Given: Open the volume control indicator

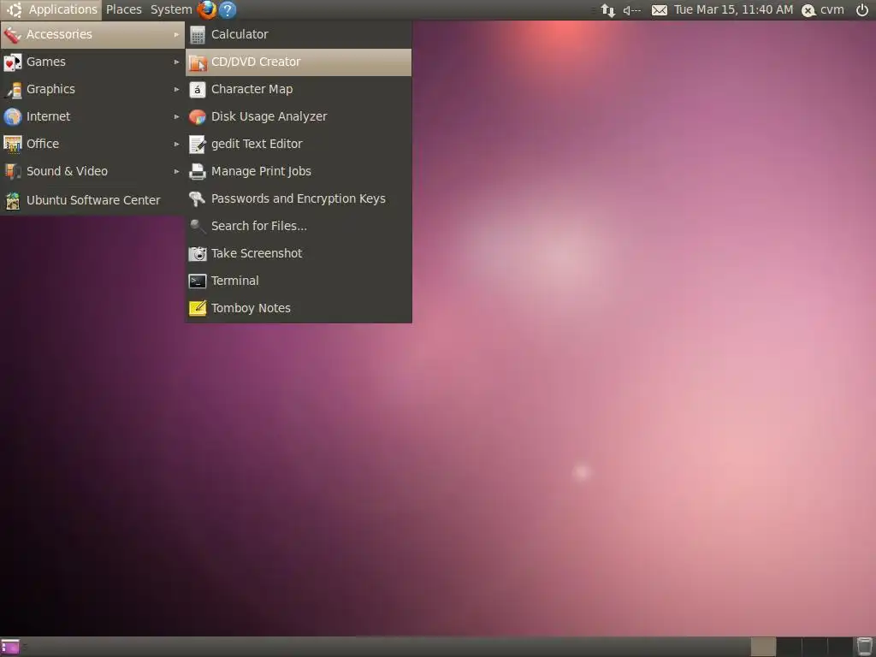Looking at the screenshot, I should (x=632, y=10).
